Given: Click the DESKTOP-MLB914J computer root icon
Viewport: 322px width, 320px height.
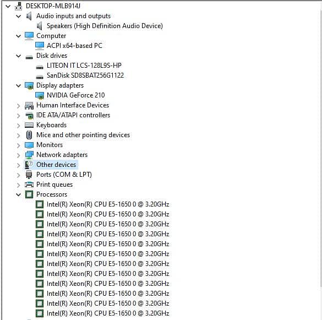Looking at the screenshot, I should (19, 6).
